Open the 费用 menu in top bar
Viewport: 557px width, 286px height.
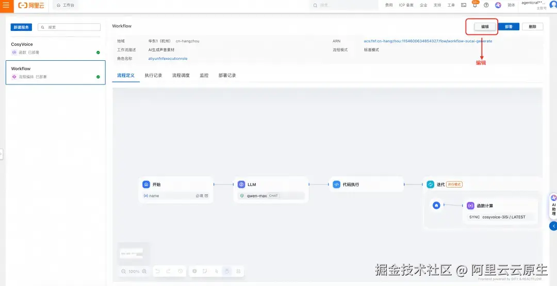tap(389, 5)
